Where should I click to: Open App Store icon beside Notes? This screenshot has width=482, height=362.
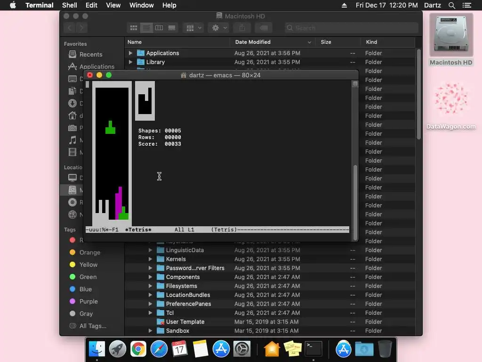pos(221,349)
